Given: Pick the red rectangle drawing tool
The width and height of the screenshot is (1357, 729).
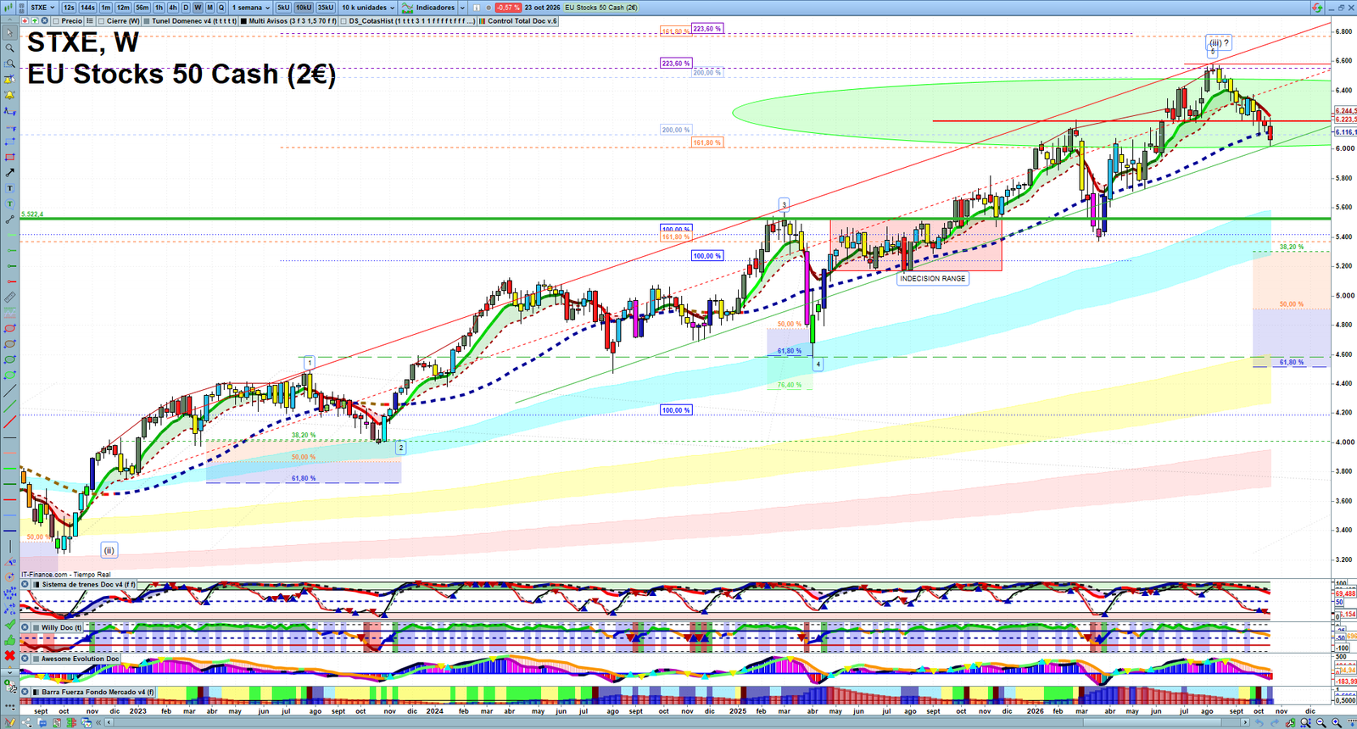Looking at the screenshot, I should click(9, 157).
